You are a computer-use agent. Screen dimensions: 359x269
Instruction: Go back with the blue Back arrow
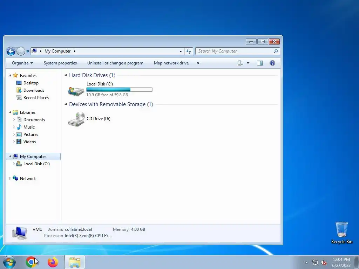[11, 51]
